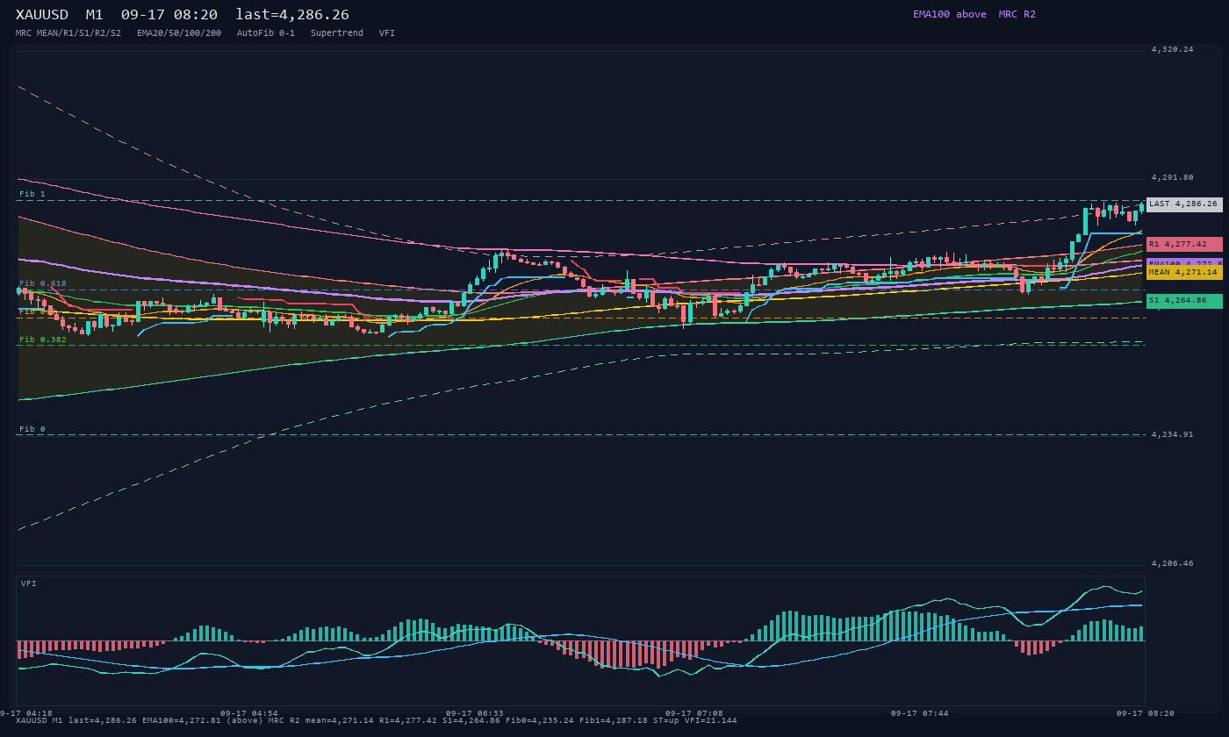Click the Supertrend legend entry
The height and width of the screenshot is (737, 1229).
(337, 32)
